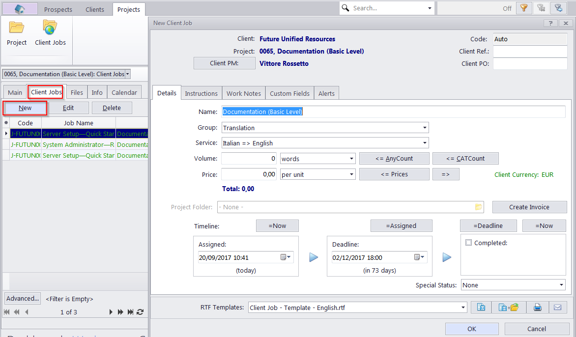Click the =Deadline button
The width and height of the screenshot is (576, 337).
point(488,226)
